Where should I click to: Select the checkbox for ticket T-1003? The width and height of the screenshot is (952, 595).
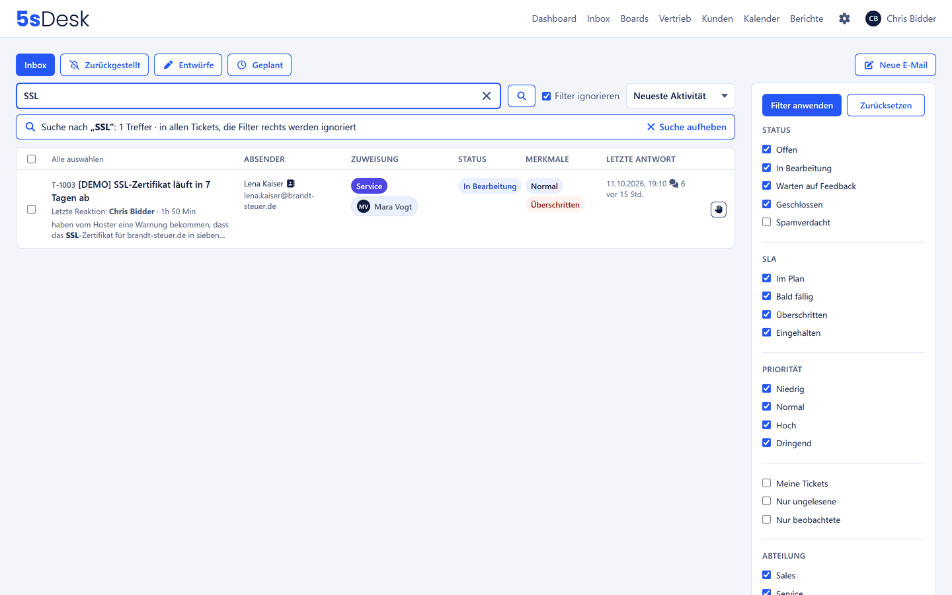tap(31, 209)
